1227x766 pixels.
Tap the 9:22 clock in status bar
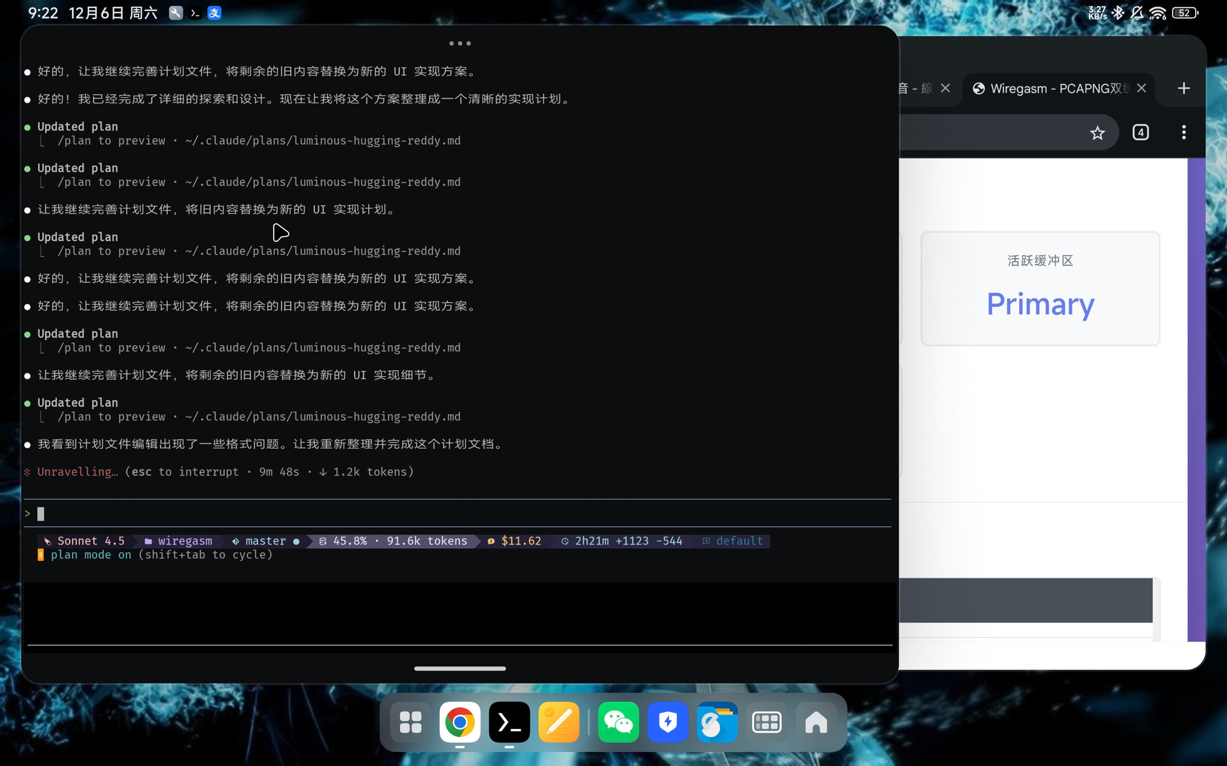[x=43, y=13]
